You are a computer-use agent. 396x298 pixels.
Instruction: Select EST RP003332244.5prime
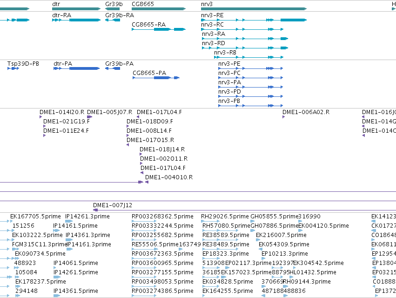163,226
